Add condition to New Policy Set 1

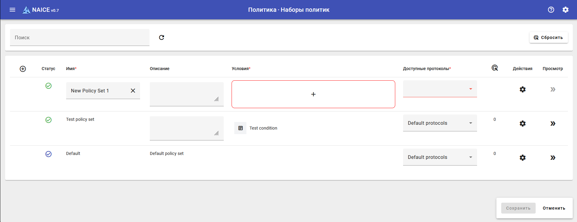(313, 94)
